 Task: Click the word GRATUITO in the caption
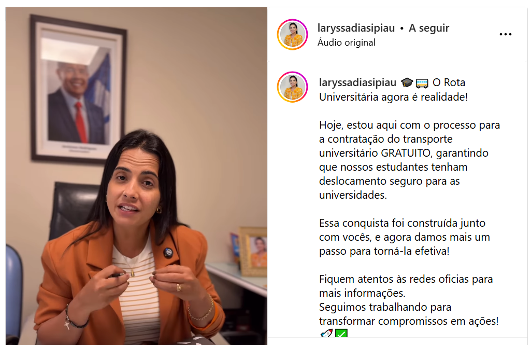(x=405, y=153)
